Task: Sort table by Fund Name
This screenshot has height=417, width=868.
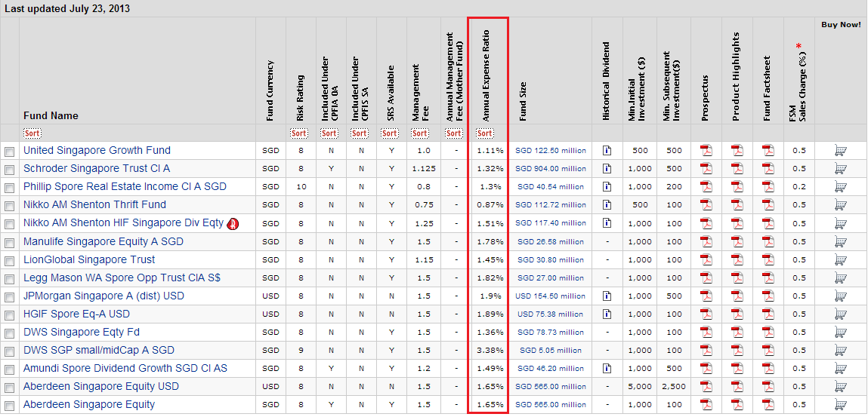Action: pos(32,133)
